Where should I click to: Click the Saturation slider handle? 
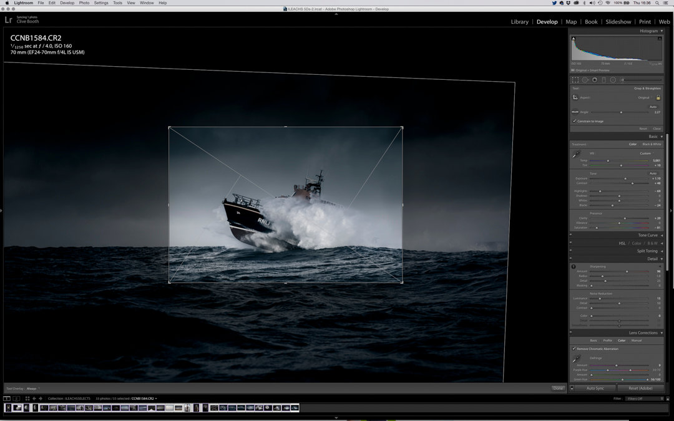click(597, 228)
